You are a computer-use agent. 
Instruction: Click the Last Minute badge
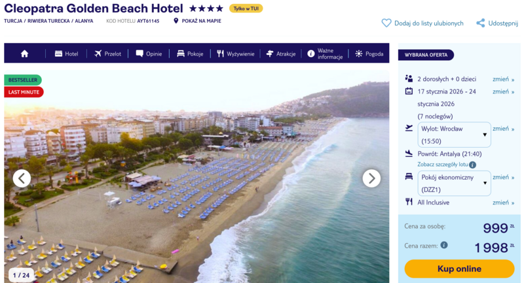pyautogui.click(x=24, y=92)
